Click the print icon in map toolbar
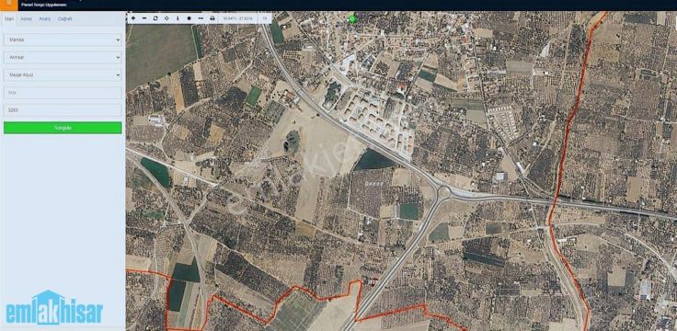The image size is (677, 331). coord(212,18)
